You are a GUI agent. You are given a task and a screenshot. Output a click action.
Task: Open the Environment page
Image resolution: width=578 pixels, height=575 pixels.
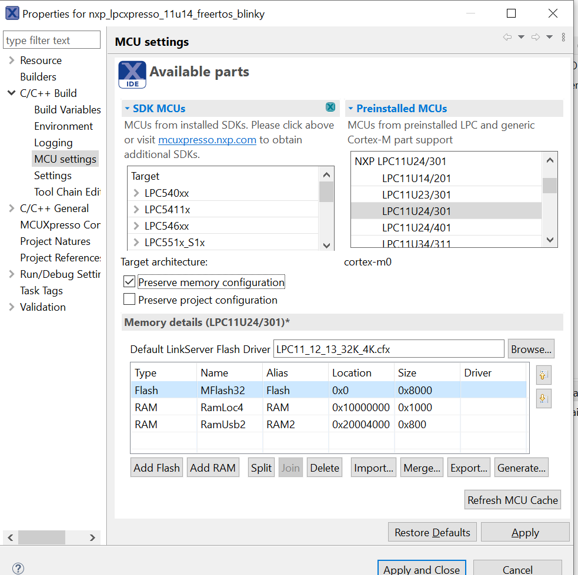tap(64, 126)
